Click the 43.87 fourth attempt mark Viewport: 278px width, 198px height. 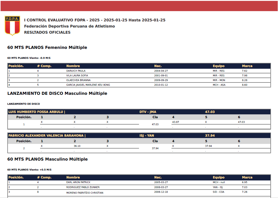176,122
